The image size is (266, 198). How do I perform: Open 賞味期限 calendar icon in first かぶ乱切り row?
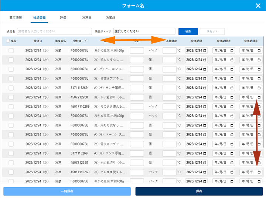click(x=205, y=97)
